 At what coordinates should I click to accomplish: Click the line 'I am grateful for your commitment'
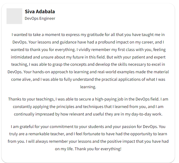[x=88, y=127]
